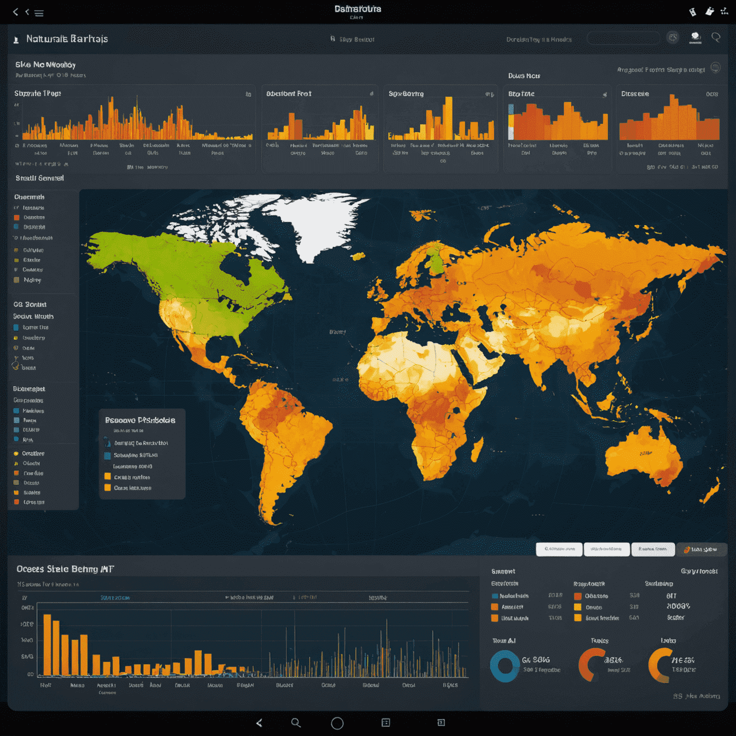The height and width of the screenshot is (736, 736).
Task: Tap the fourth icon in bottom navigation
Action: coord(386,723)
